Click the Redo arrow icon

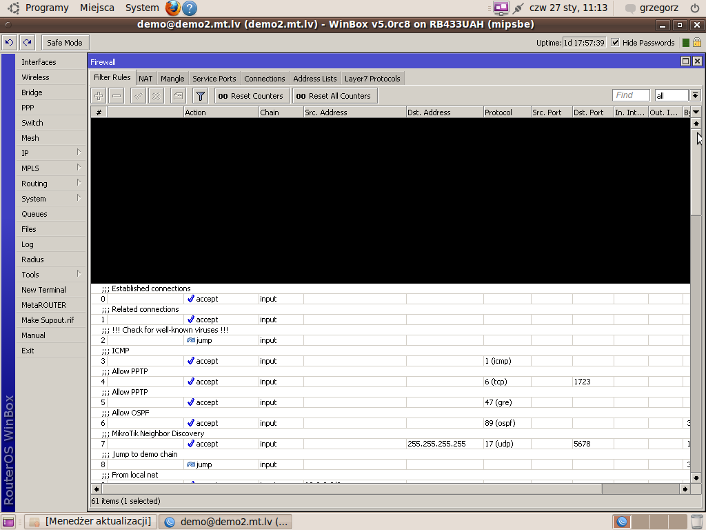[28, 42]
